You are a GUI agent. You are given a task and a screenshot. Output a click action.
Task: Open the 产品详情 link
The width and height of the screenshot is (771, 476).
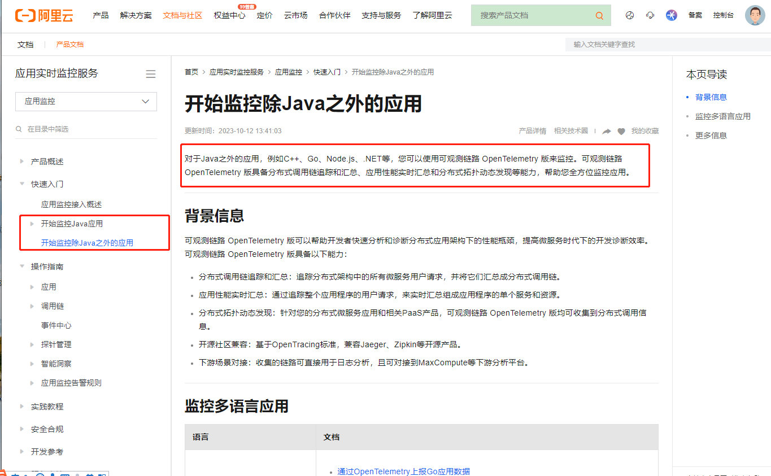click(x=533, y=131)
